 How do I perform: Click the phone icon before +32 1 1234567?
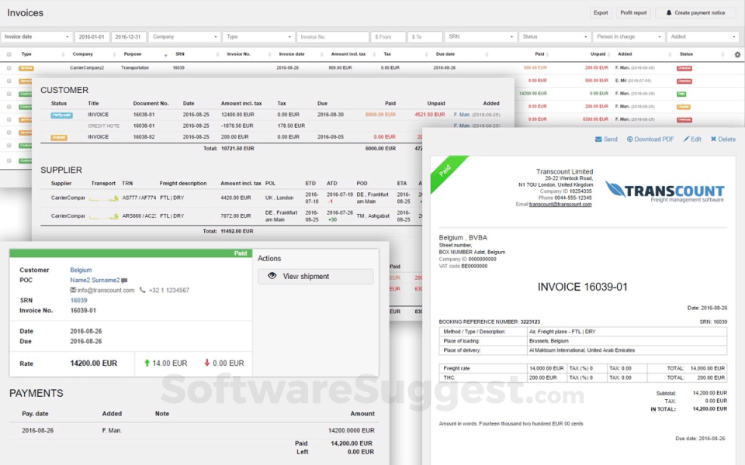pos(142,290)
